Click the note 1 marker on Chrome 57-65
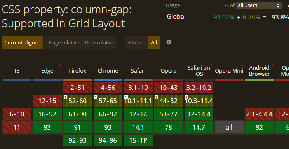The image size is (289, 149). (96, 97)
